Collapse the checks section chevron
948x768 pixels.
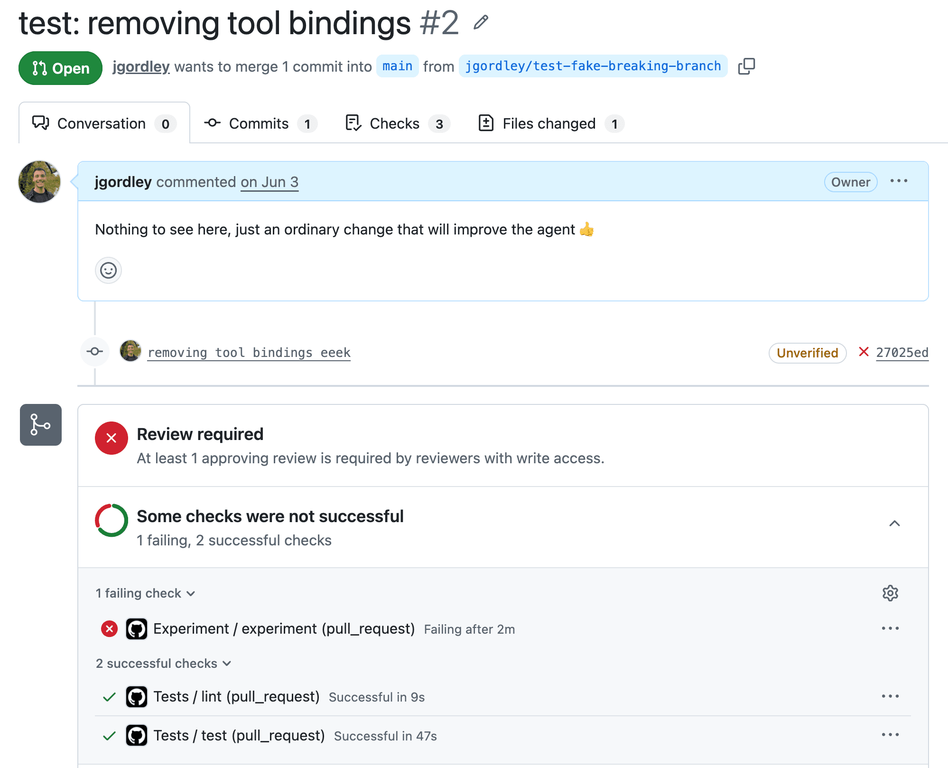point(894,524)
